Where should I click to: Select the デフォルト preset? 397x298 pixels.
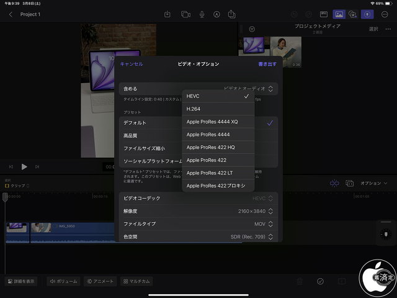tap(198, 123)
